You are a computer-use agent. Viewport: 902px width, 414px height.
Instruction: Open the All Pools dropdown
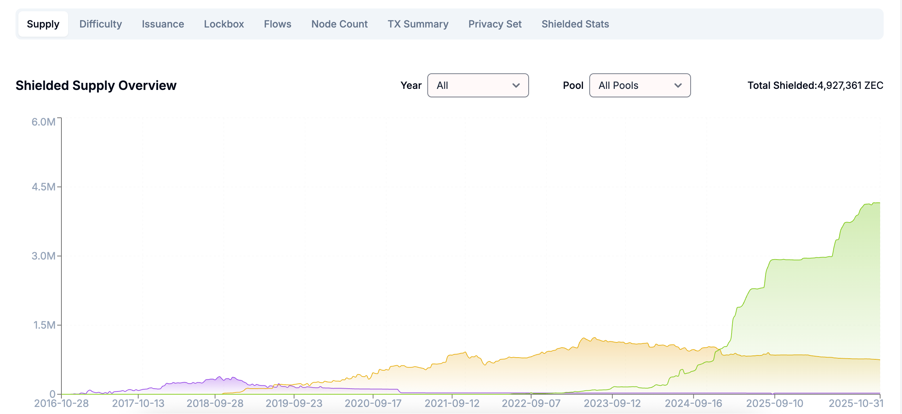click(x=639, y=85)
